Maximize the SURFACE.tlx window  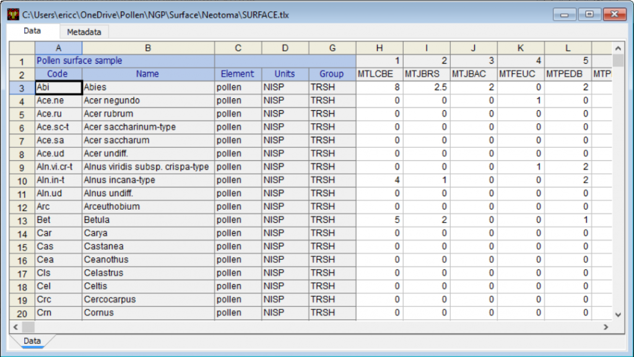click(x=589, y=14)
